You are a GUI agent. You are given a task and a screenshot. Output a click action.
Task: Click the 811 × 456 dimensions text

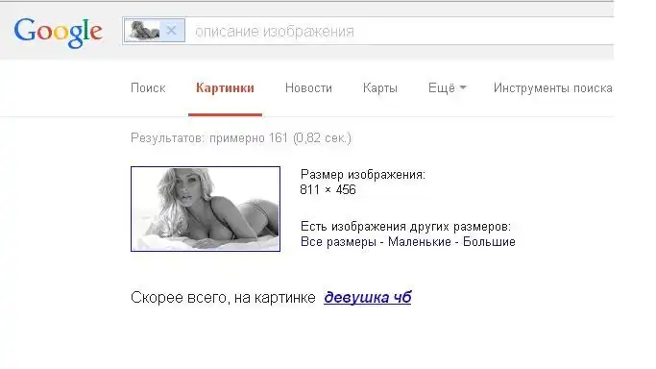click(328, 189)
